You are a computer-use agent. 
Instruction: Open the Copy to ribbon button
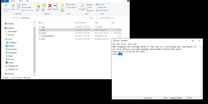pos(43,8)
